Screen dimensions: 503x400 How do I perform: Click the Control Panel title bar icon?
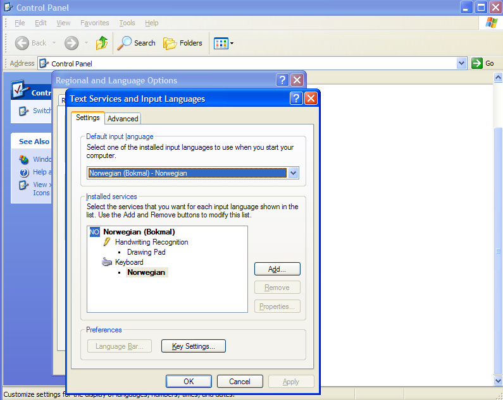tap(8, 7)
